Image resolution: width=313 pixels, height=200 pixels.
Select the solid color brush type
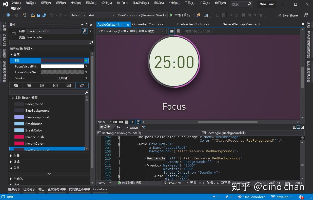29,86
